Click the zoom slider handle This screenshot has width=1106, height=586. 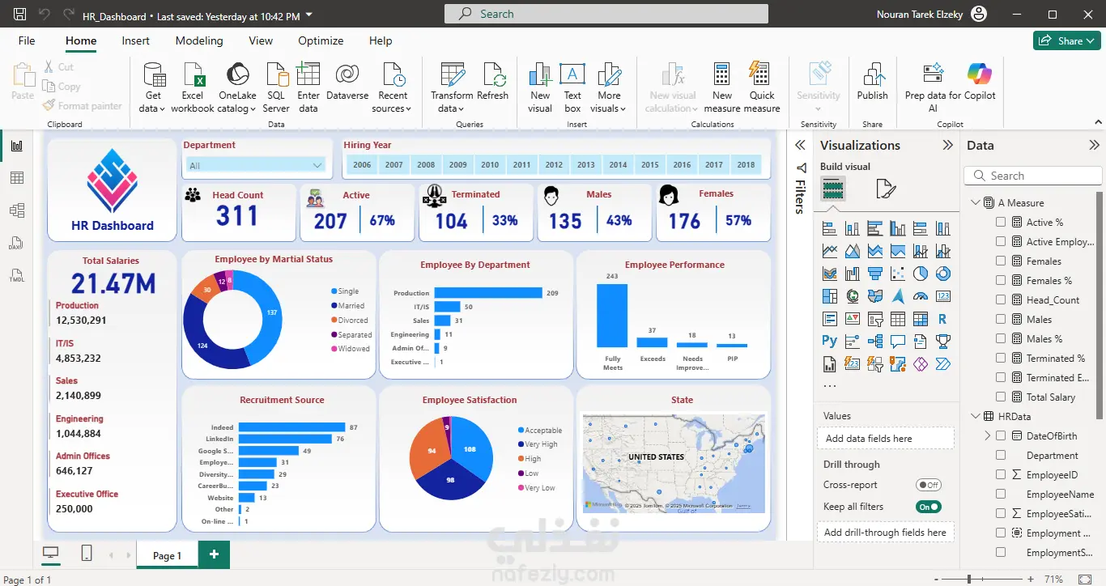click(969, 580)
